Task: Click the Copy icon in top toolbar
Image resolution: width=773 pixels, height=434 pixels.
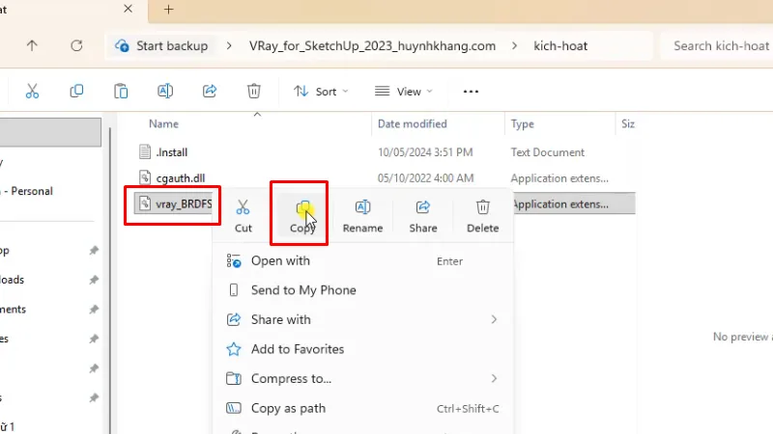Action: 76,91
